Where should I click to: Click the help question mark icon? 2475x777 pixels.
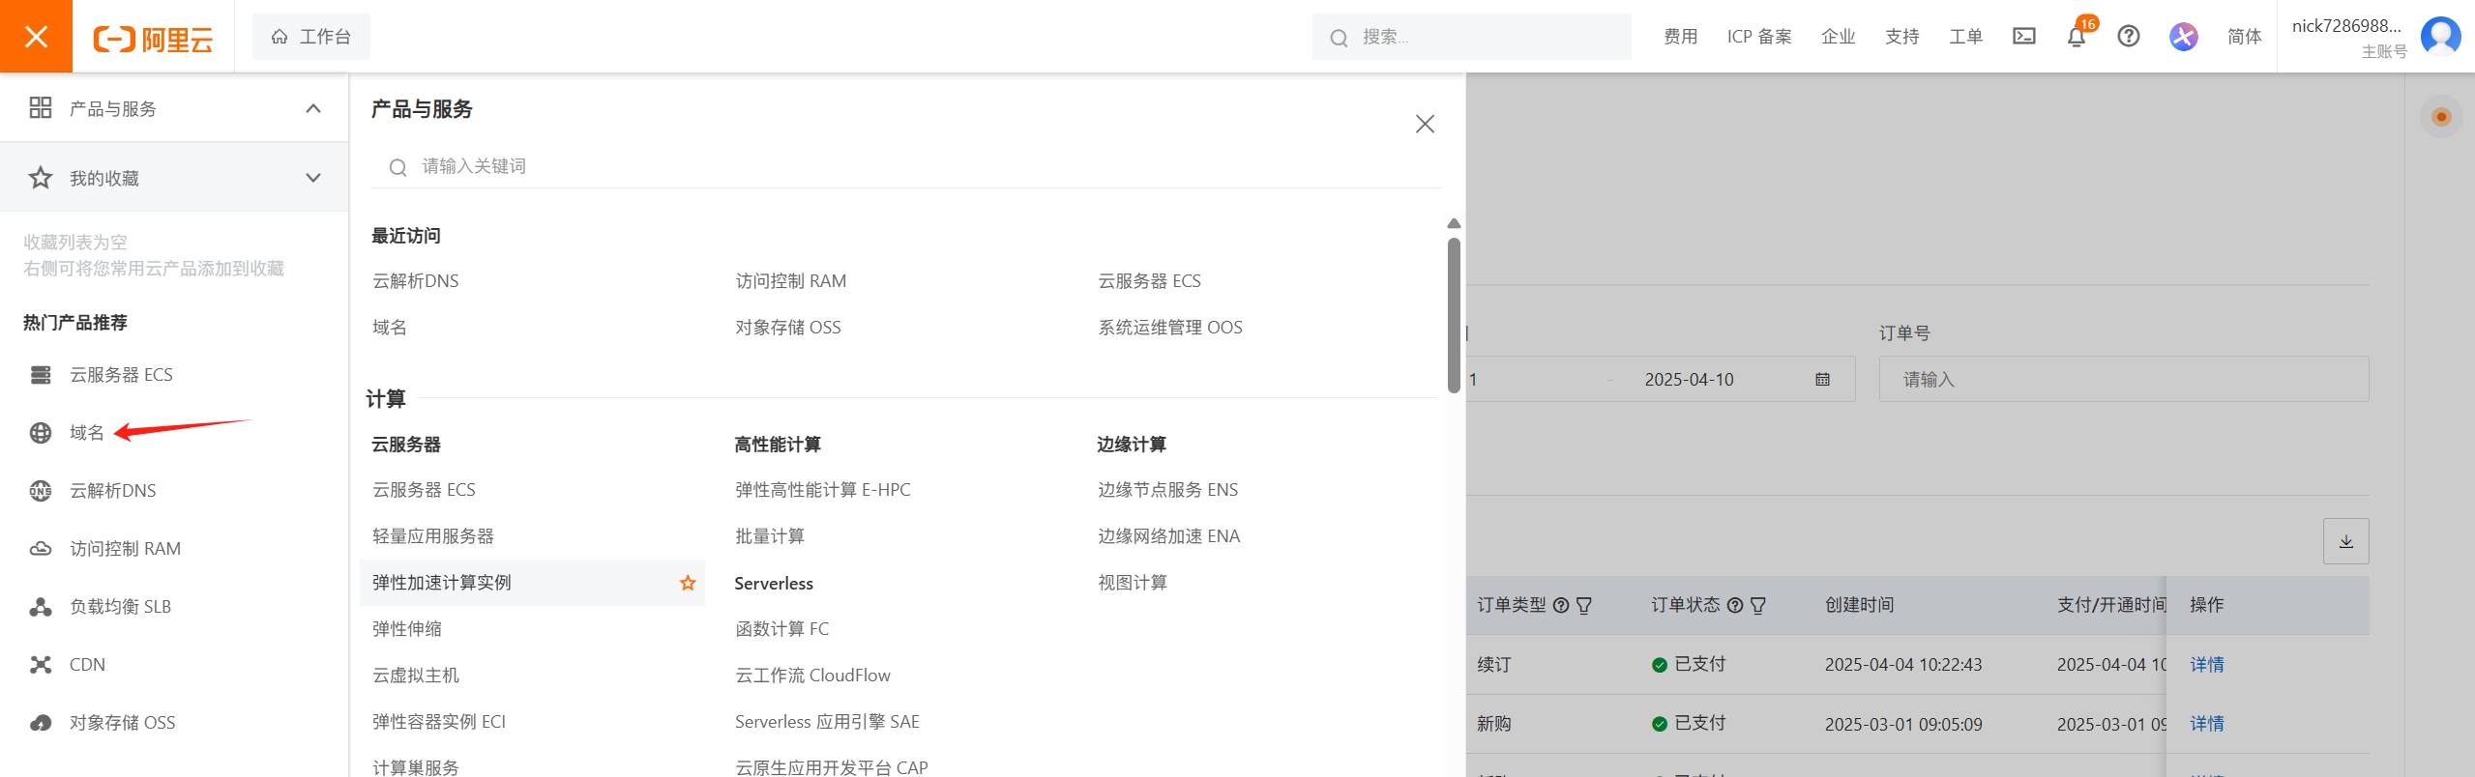click(x=2128, y=37)
